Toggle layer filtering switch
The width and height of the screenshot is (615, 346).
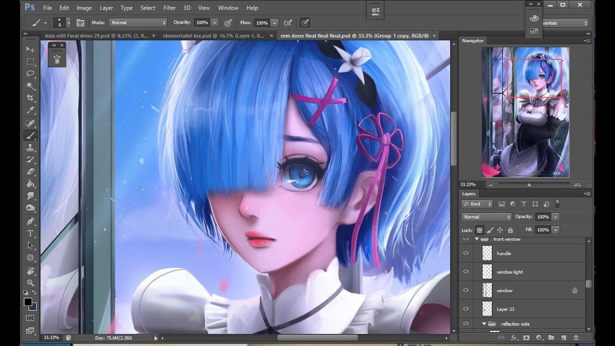tap(558, 204)
